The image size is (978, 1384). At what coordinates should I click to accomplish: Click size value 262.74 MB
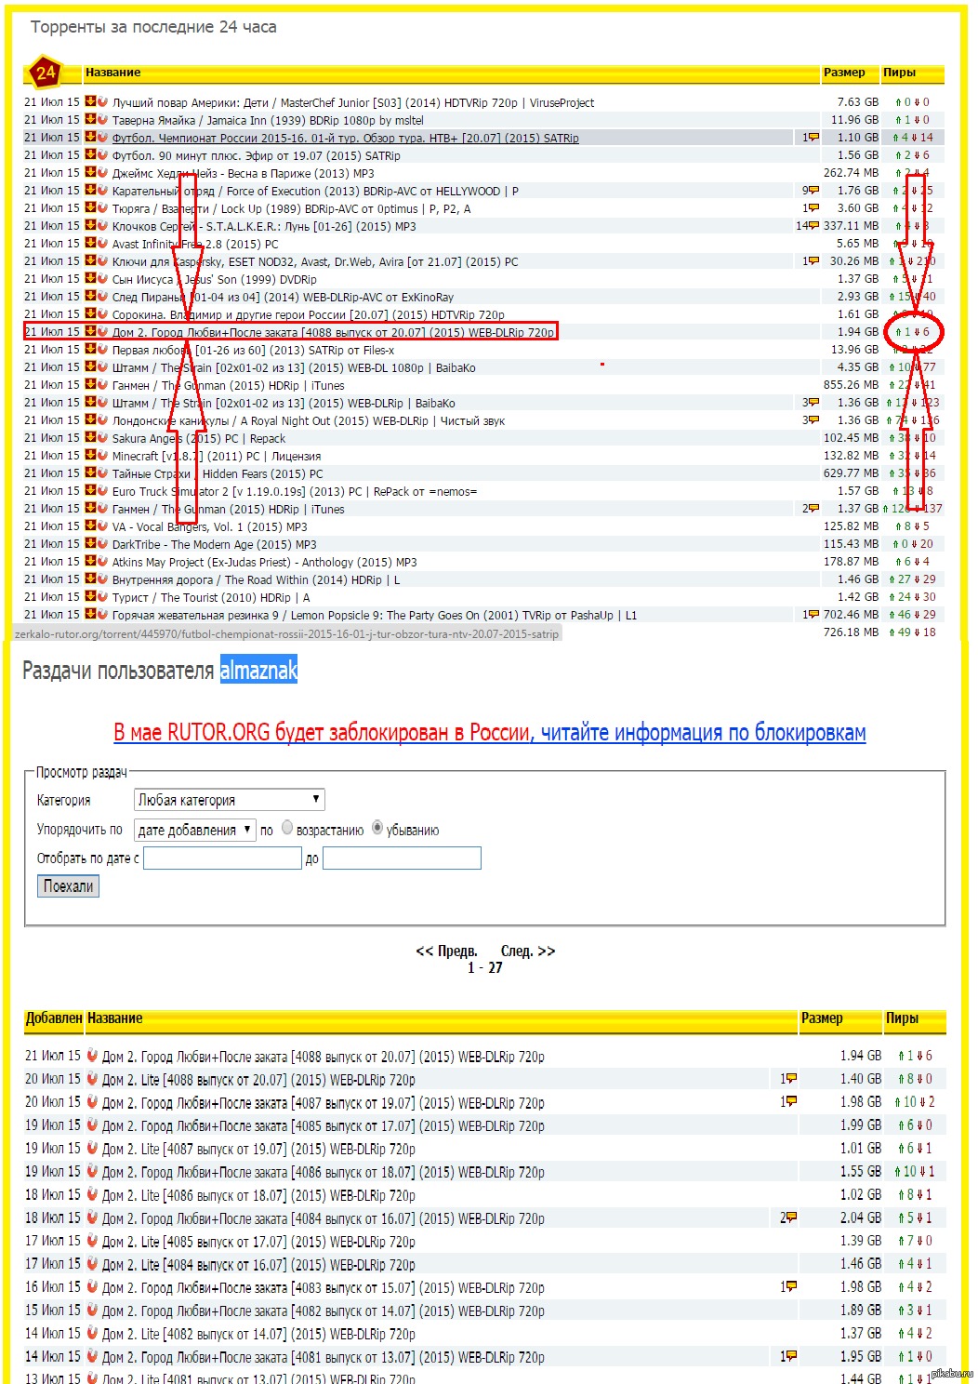pyautogui.click(x=851, y=173)
